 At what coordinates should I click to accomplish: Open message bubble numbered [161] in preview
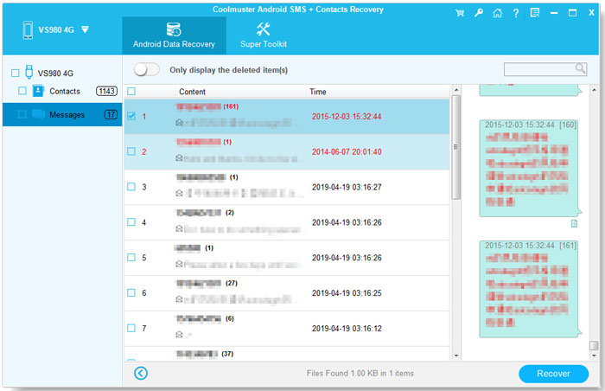pos(529,289)
